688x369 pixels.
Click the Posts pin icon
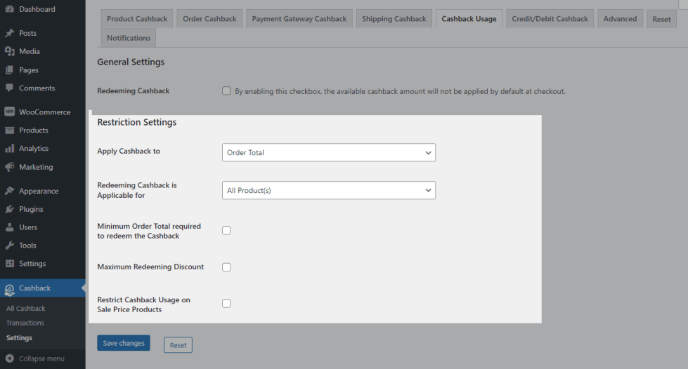click(x=10, y=33)
